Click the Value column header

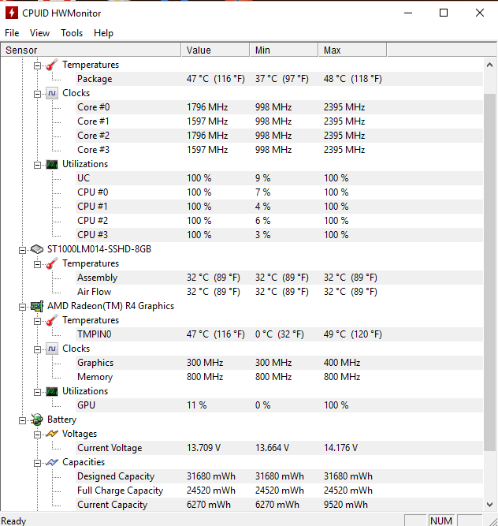point(215,50)
